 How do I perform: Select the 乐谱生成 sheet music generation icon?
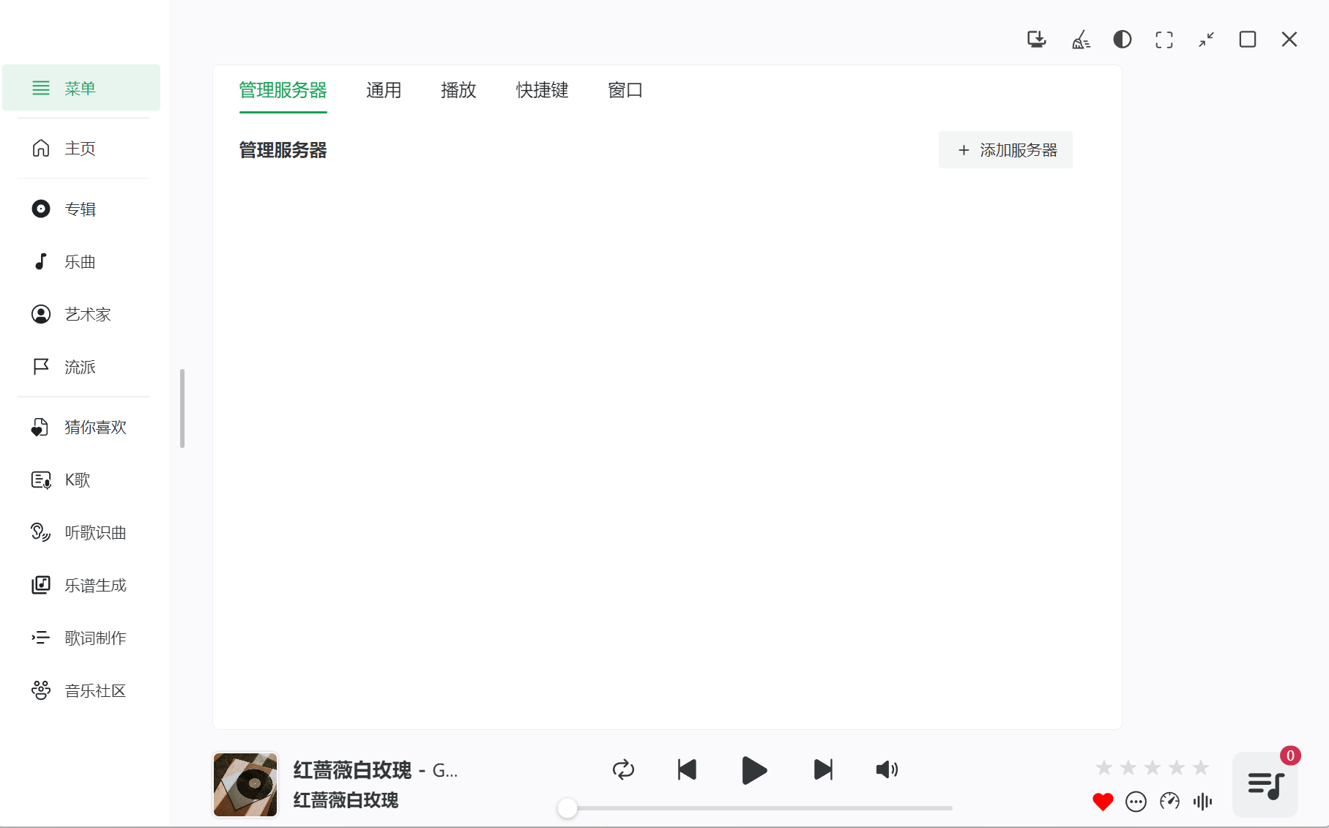coord(41,585)
